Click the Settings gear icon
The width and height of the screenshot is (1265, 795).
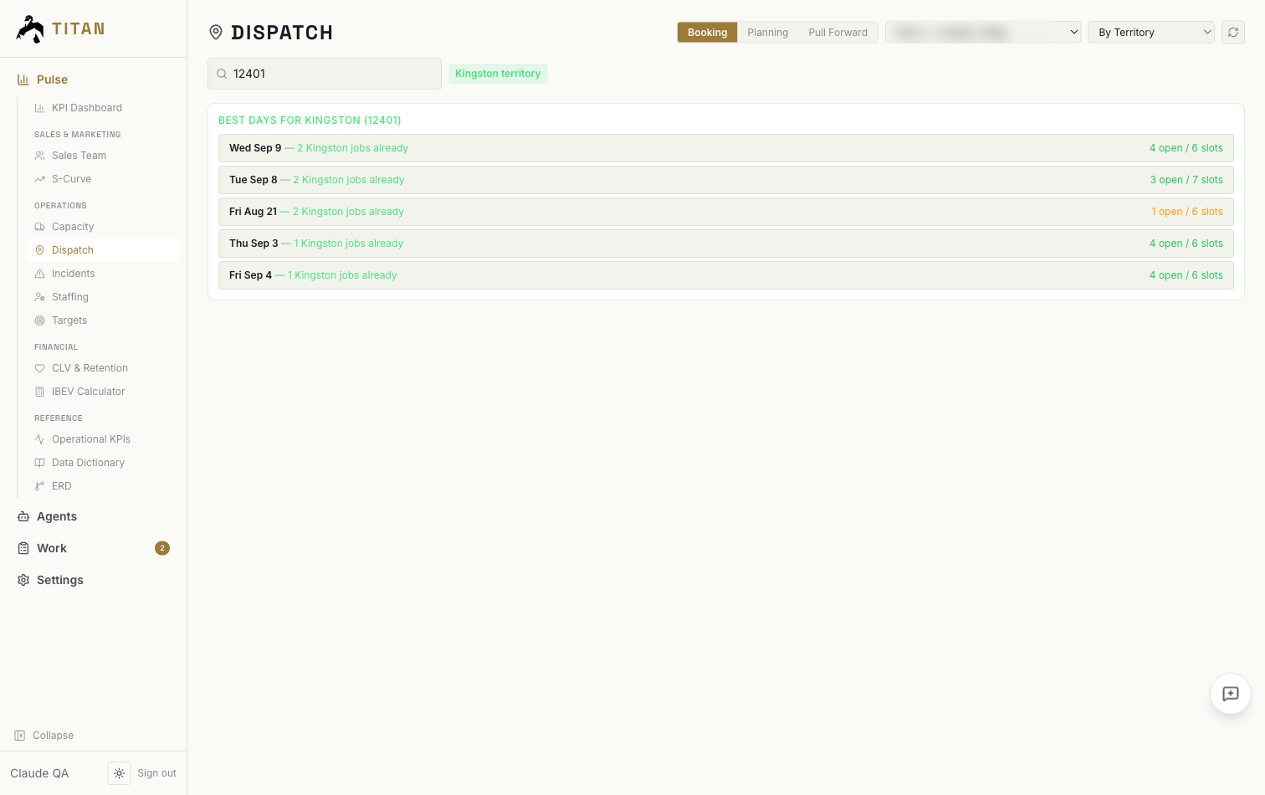(x=23, y=580)
